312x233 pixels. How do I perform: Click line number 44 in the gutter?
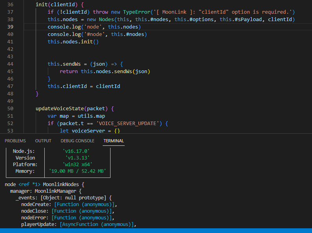point(10,64)
